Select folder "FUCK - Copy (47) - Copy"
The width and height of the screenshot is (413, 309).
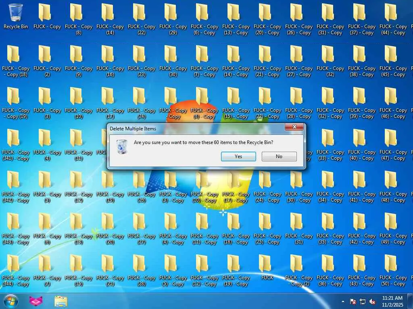click(x=393, y=144)
